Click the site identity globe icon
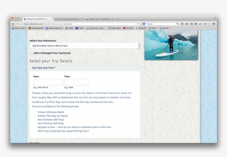 point(17,24)
